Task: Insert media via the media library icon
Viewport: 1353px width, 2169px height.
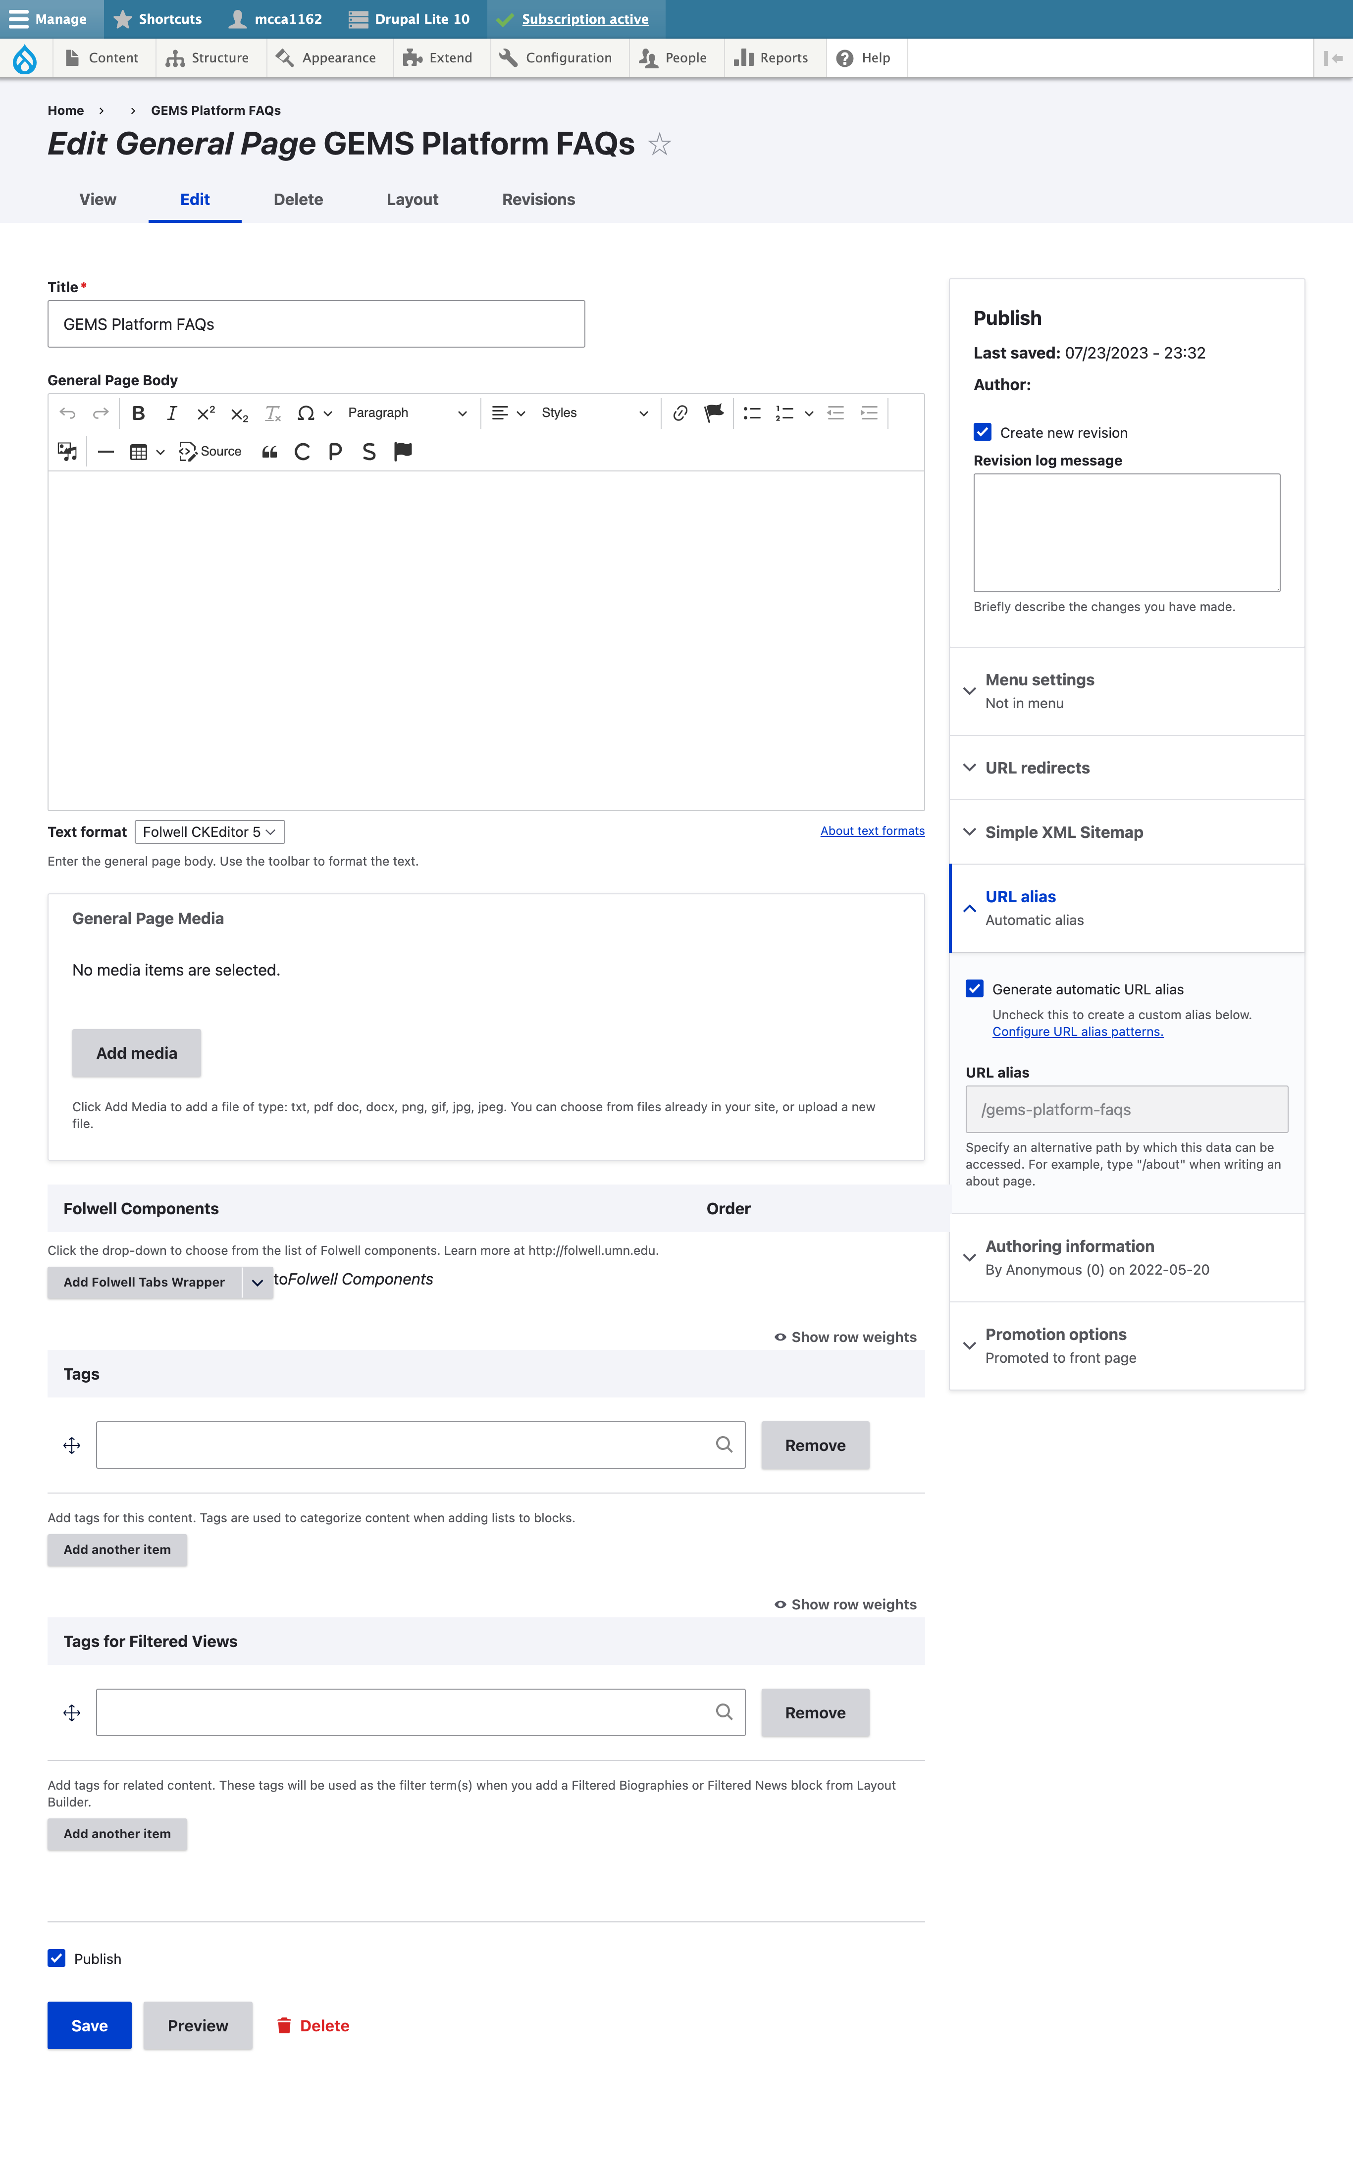Action: pos(67,451)
